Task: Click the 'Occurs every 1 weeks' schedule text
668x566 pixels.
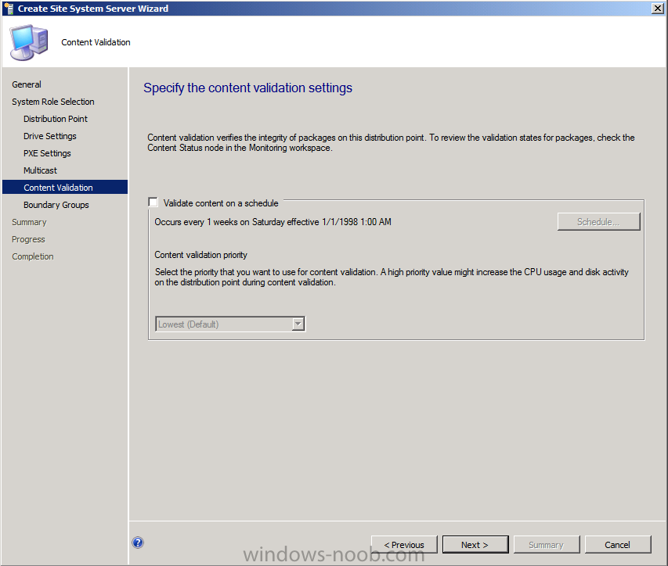Action: pos(273,221)
